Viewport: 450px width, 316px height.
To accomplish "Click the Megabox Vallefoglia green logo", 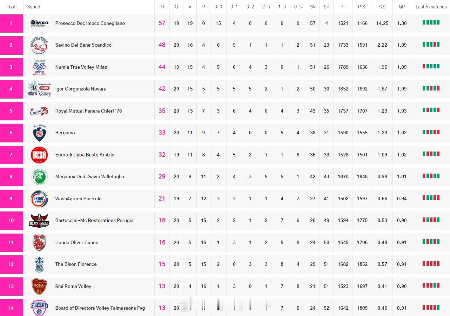I will 39,177.
